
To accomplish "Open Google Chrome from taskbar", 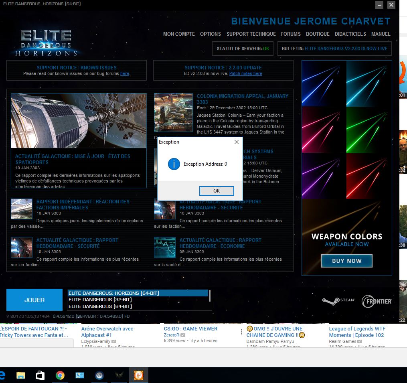I will point(60,375).
